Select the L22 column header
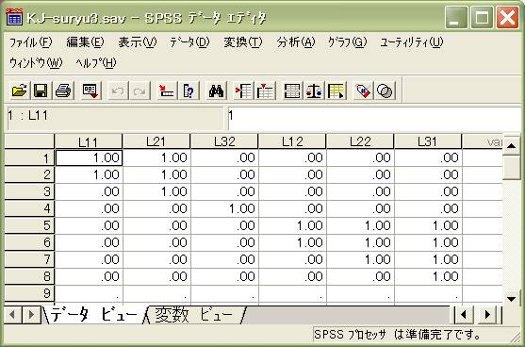The image size is (525, 347). click(360, 141)
